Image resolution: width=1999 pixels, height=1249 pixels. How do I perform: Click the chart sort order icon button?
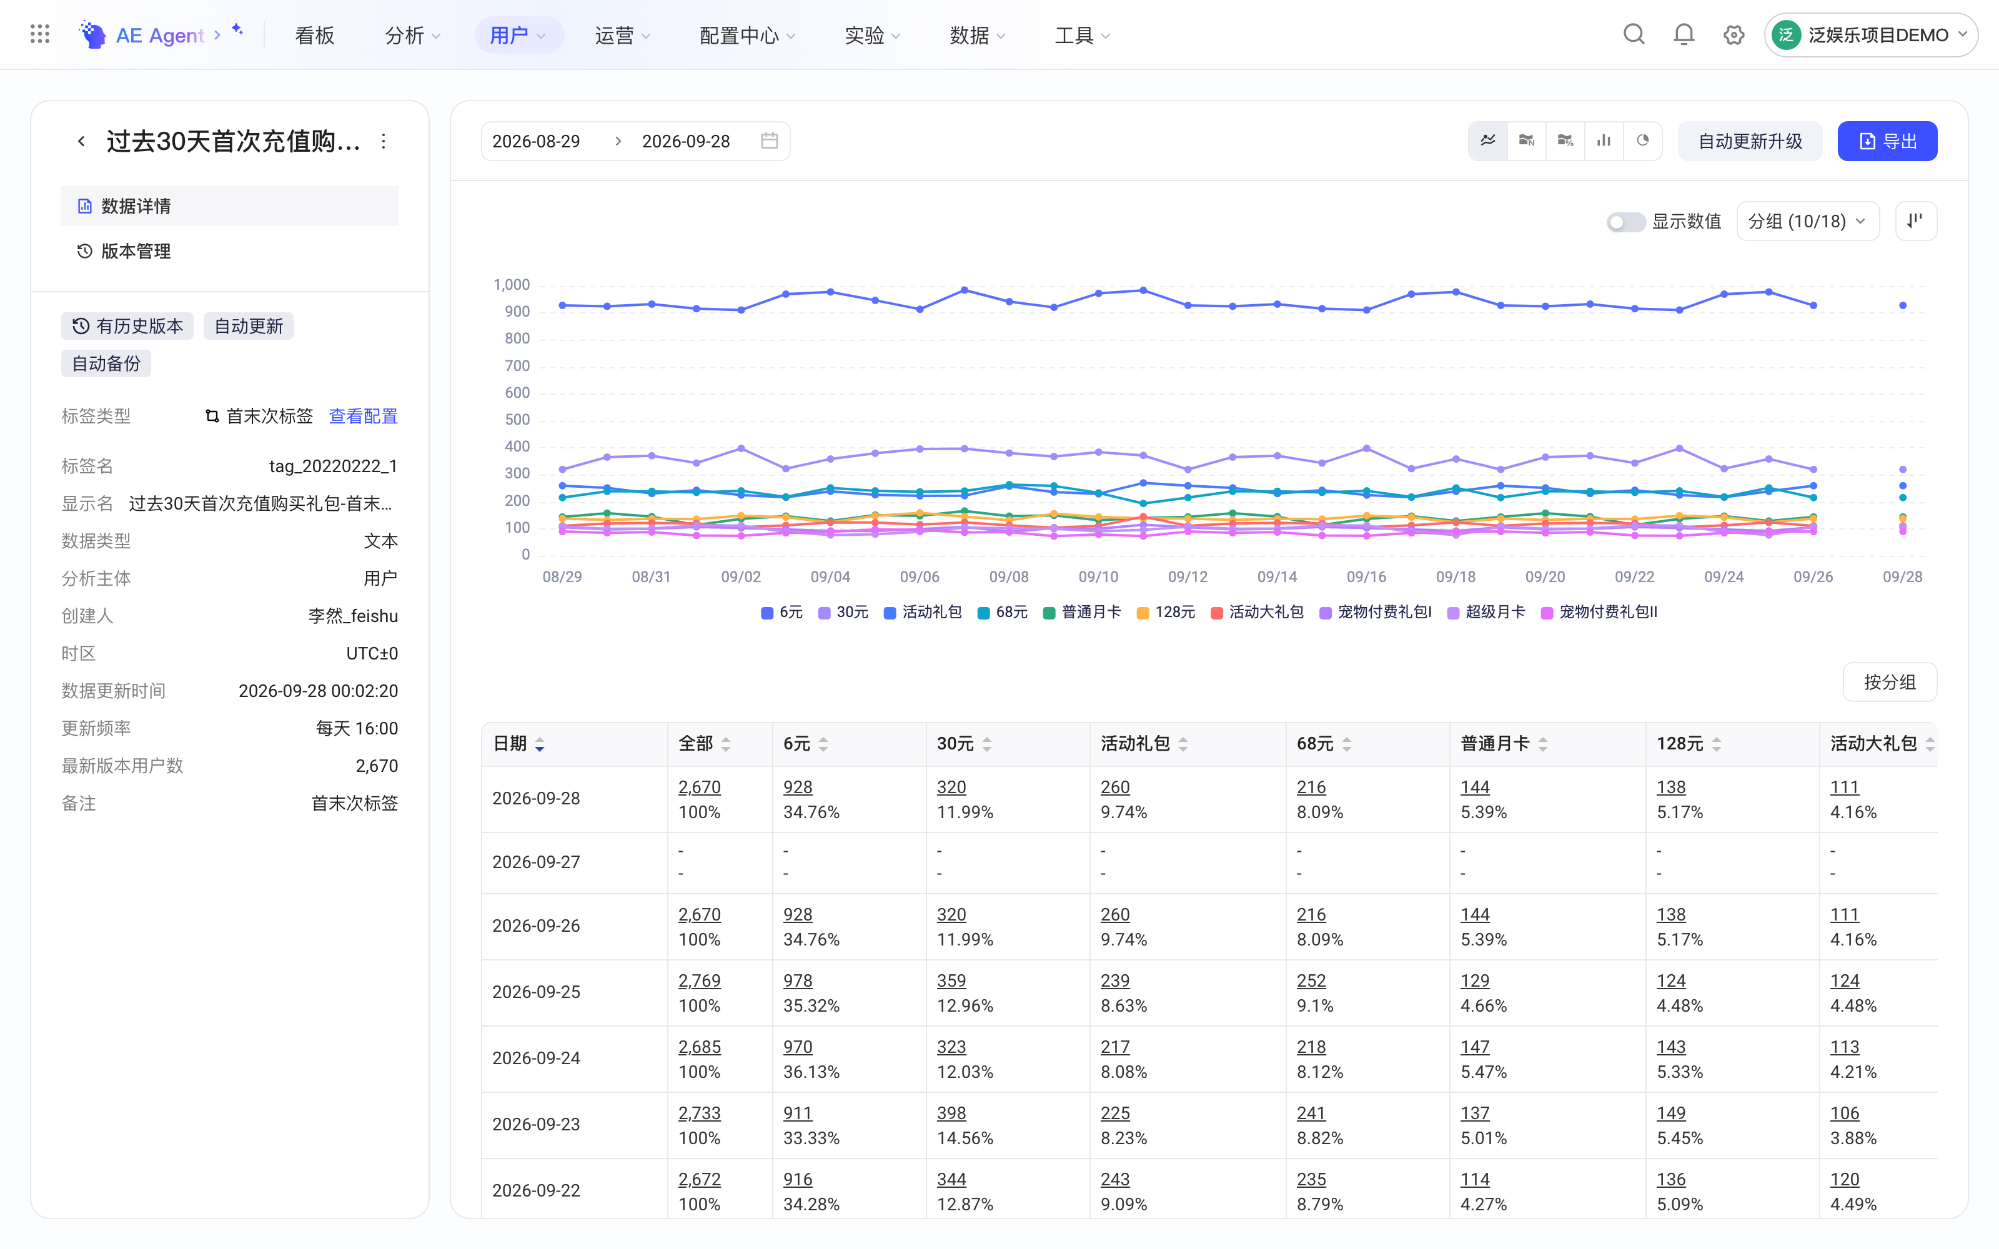coord(1915,220)
